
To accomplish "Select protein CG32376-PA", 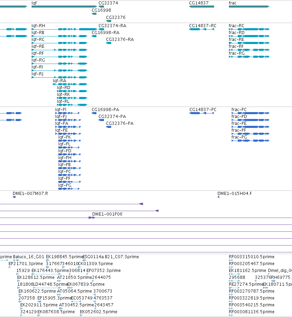I will click(x=108, y=127).
